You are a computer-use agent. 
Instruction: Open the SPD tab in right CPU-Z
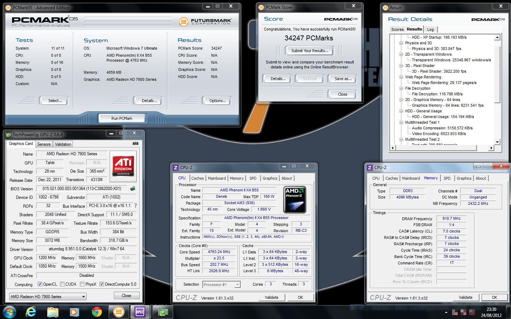point(447,178)
